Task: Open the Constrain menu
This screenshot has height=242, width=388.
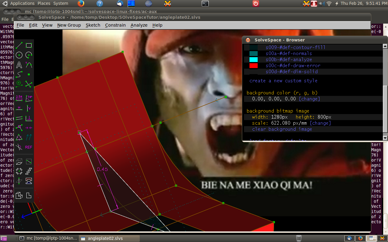Action: coord(115,25)
